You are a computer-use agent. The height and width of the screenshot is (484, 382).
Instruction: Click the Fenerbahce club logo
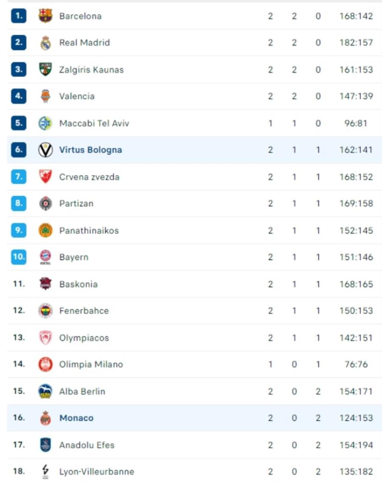(x=45, y=311)
